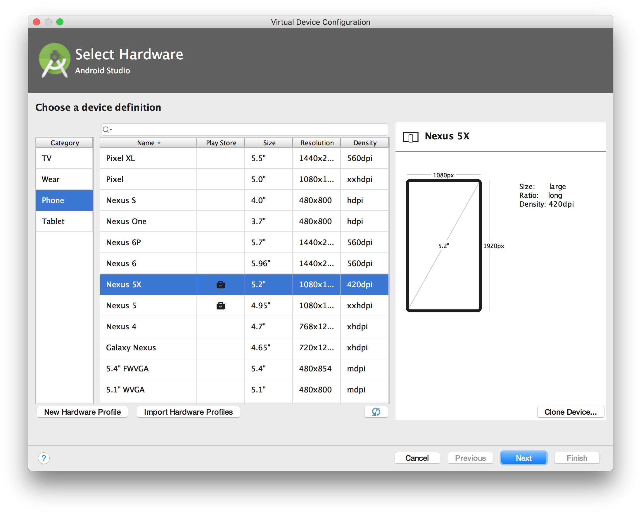Screen dimensions: 641x514
Task: Click Import Hardware Profiles
Action: [x=188, y=412]
